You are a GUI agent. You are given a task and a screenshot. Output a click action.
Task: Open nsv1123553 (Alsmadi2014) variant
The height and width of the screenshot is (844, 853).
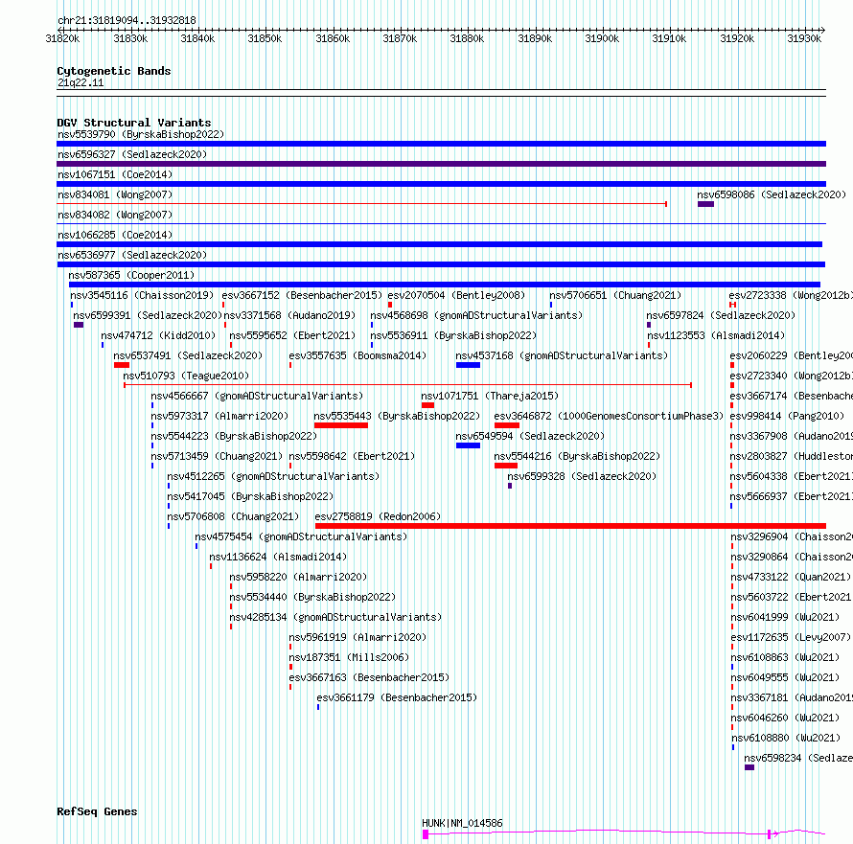click(716, 335)
